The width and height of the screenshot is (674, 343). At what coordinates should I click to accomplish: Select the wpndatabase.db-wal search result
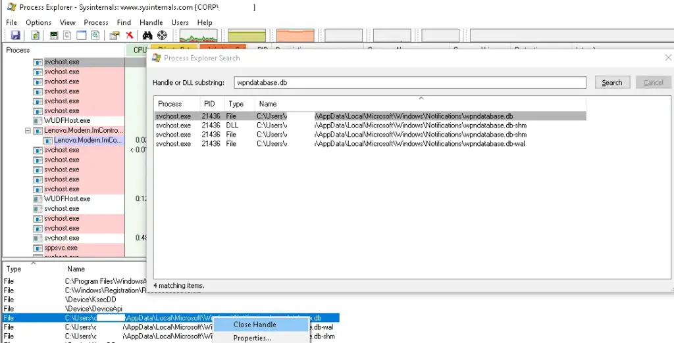point(370,144)
